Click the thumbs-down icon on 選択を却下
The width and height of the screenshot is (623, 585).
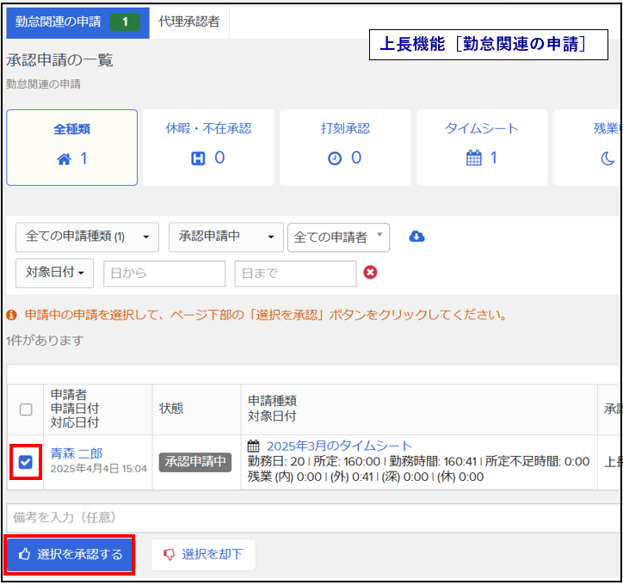pos(170,554)
